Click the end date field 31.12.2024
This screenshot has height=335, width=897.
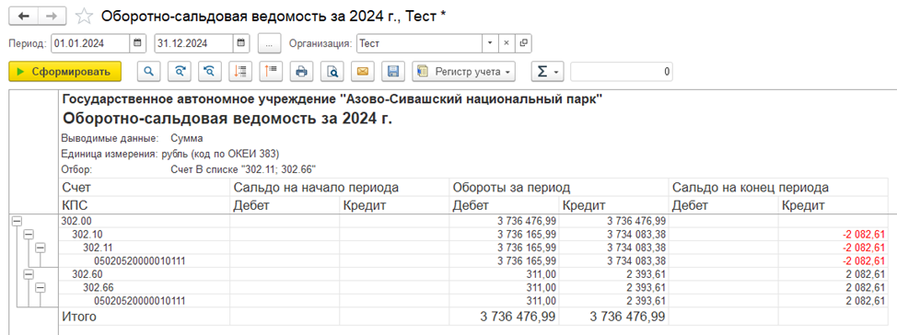[194, 43]
